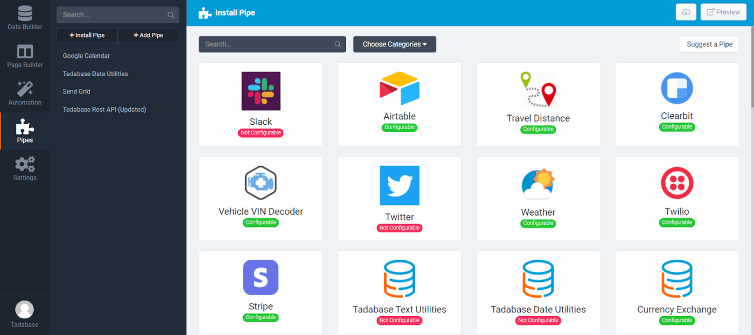
Task: Click the Travel Distance title text
Action: coord(538,118)
